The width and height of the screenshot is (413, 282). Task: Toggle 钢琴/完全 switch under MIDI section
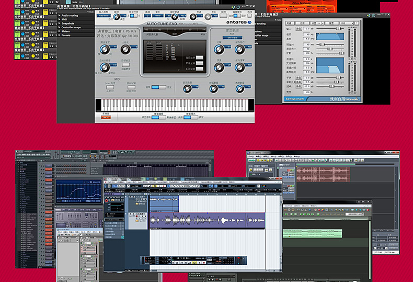(159, 87)
